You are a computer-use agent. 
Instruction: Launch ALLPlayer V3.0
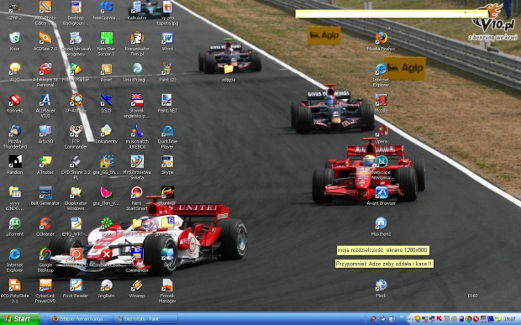click(45, 106)
